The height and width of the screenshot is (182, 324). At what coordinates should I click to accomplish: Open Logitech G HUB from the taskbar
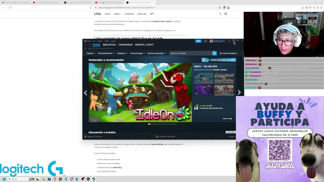(88, 179)
